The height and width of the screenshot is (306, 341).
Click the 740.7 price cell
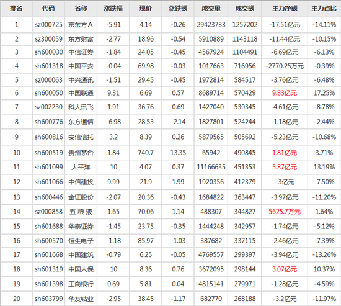tap(146, 153)
